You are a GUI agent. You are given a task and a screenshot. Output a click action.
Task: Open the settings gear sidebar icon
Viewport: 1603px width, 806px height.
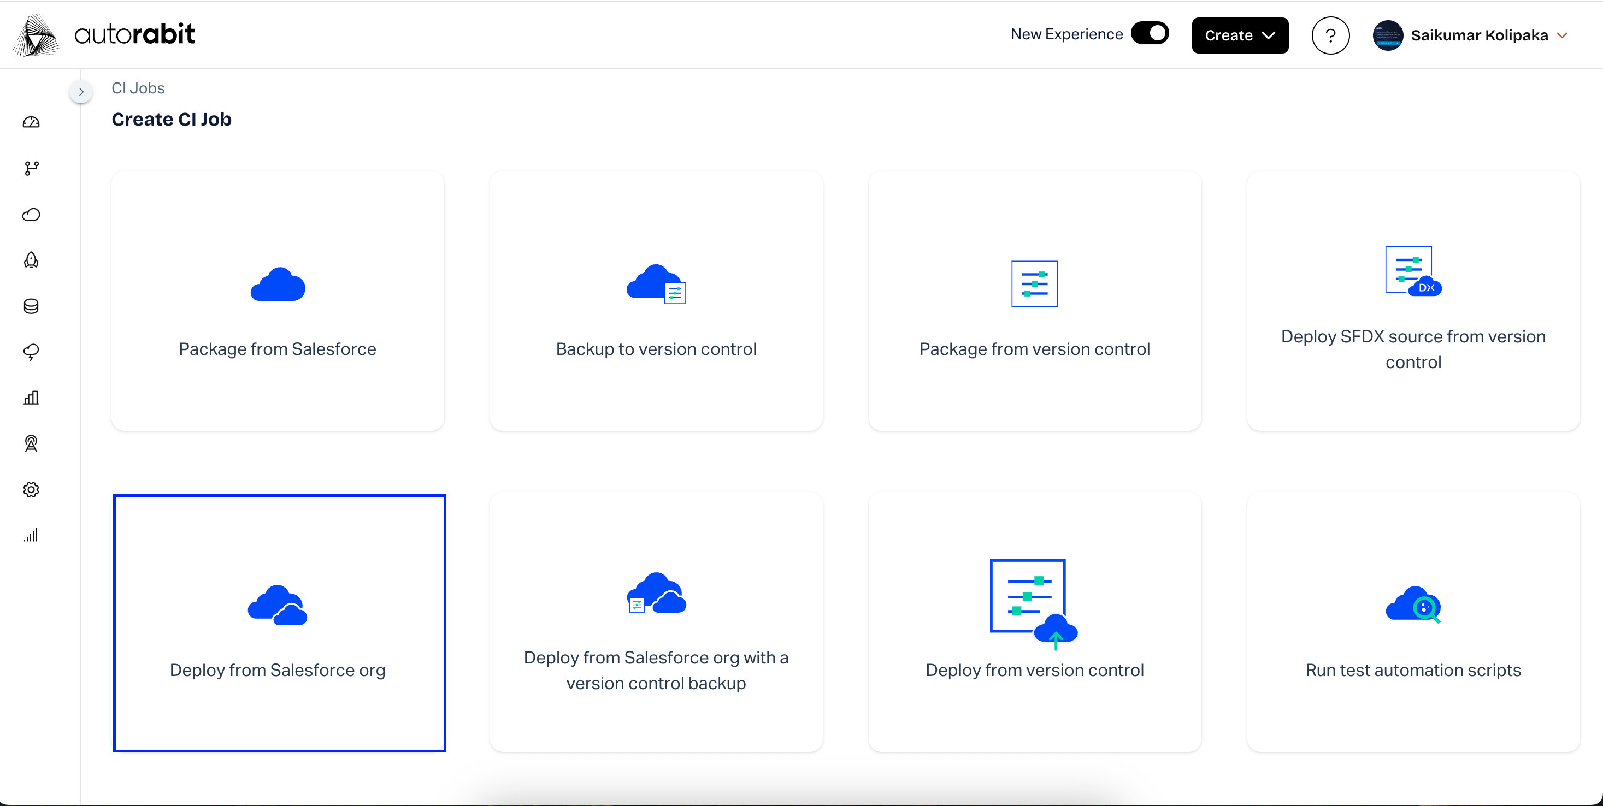[31, 489]
